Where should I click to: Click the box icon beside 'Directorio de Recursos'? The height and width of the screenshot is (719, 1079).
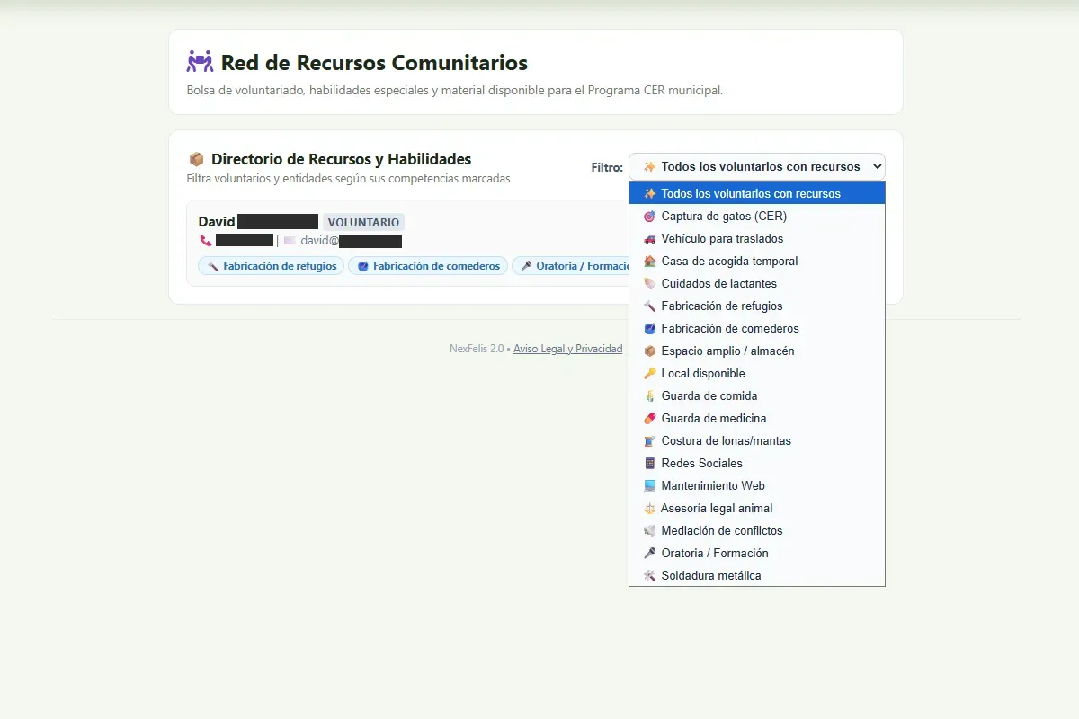coord(196,159)
